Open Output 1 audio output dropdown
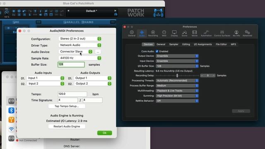 93,78
